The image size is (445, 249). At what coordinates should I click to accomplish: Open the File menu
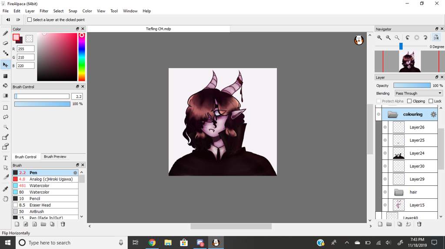(5, 11)
